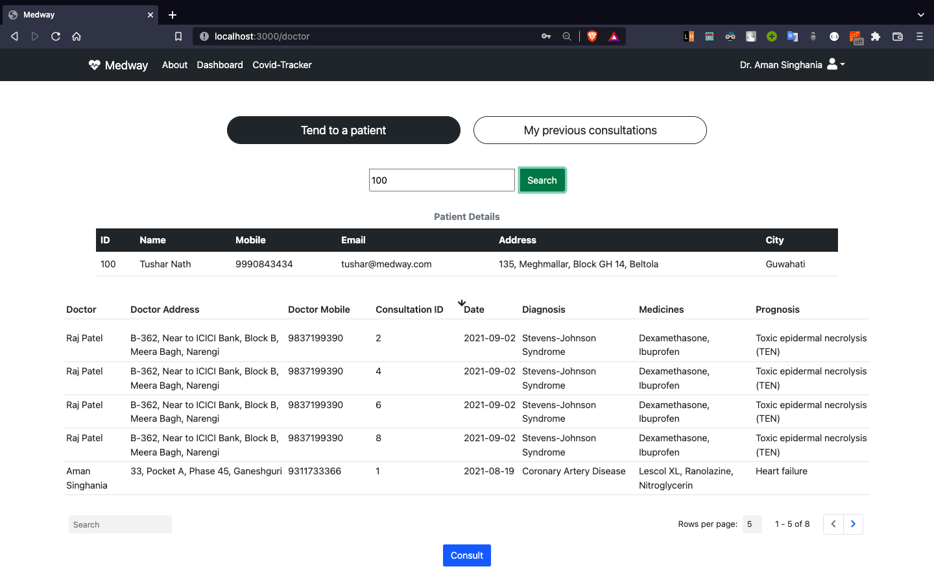Click the zoom magnifier icon in address bar
The height and width of the screenshot is (584, 934).
click(x=567, y=36)
